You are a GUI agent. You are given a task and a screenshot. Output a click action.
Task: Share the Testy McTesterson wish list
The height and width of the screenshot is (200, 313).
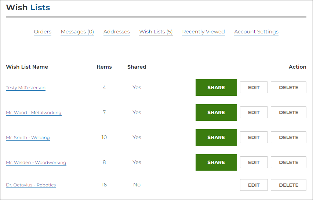tap(216, 88)
